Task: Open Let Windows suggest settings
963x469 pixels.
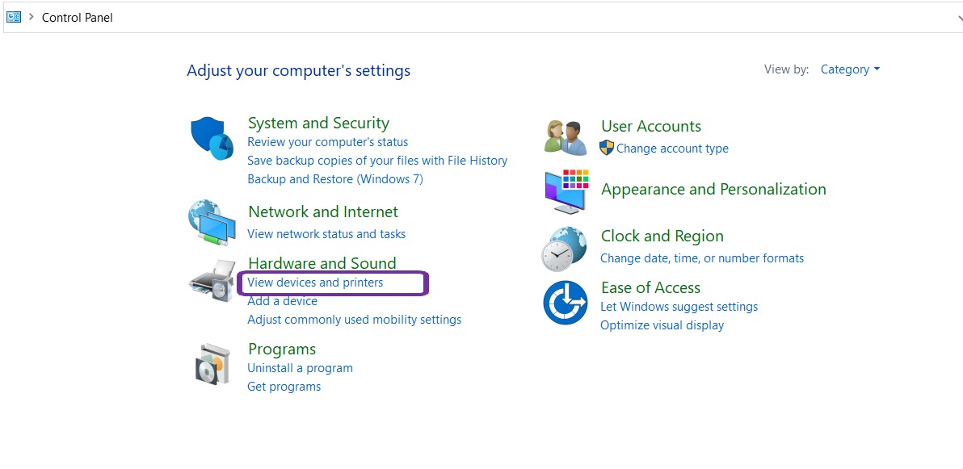Action: [x=679, y=307]
